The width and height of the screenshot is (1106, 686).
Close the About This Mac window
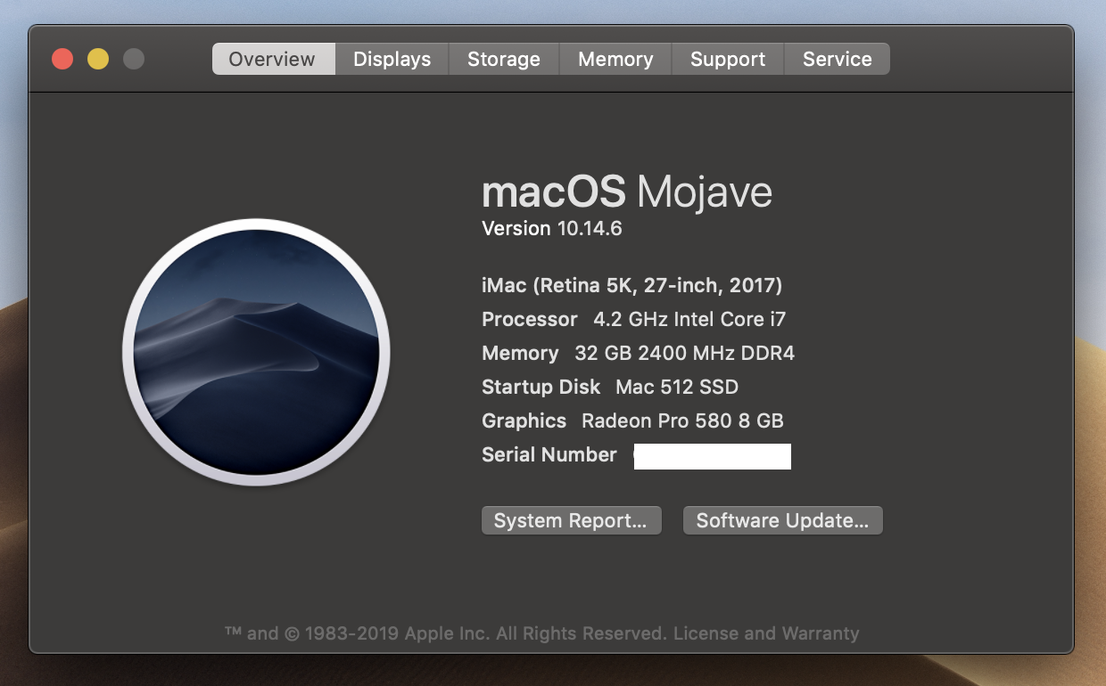click(x=62, y=60)
